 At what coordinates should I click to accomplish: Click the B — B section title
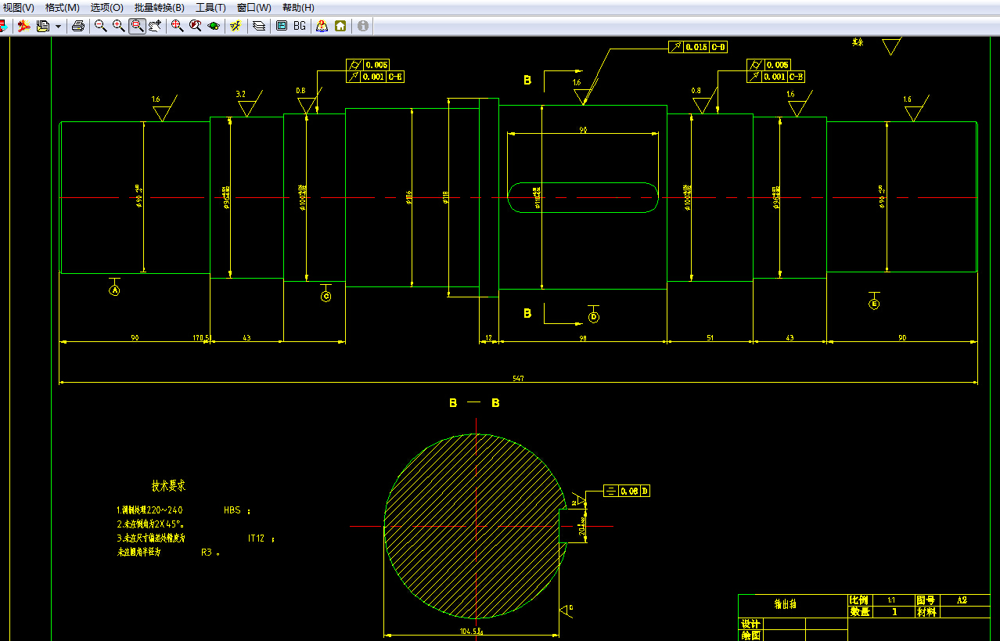tap(474, 403)
